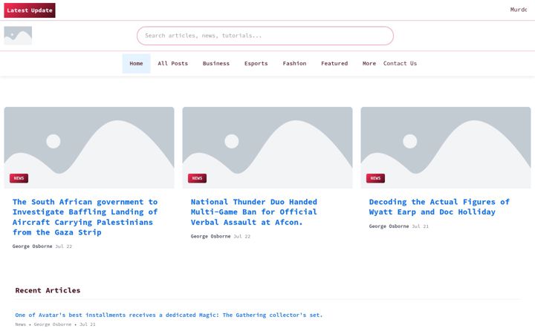Screen dimensions: 535x334
Task: Expand the More menu
Action: pos(369,63)
